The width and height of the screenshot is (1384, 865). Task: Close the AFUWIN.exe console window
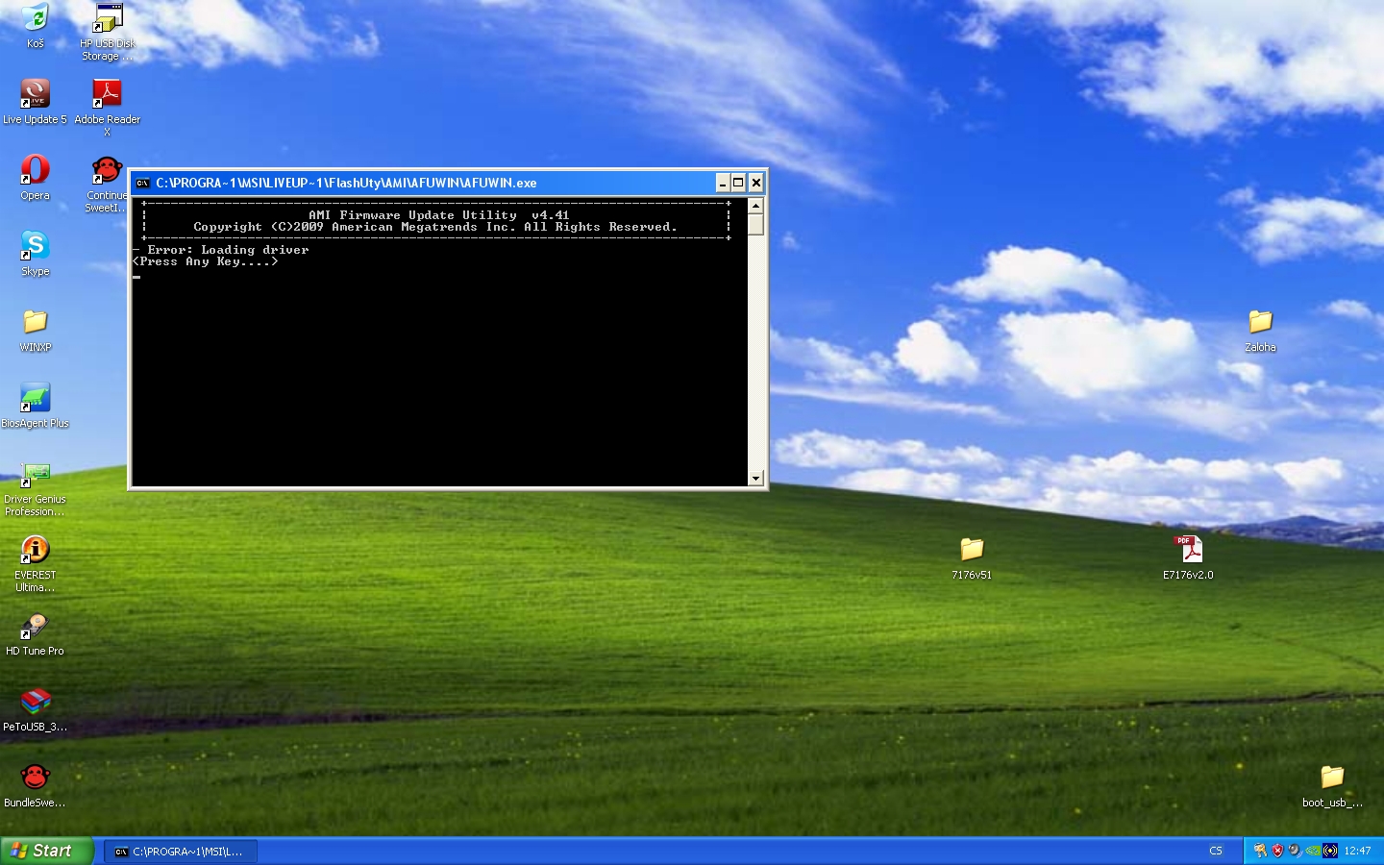pyautogui.click(x=756, y=183)
